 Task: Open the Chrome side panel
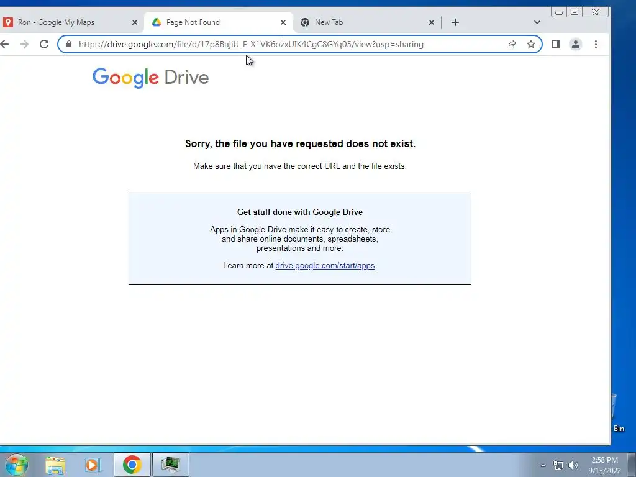click(556, 44)
